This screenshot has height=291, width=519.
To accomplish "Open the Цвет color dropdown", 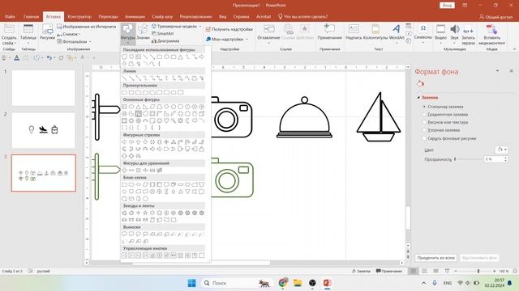I will point(501,150).
